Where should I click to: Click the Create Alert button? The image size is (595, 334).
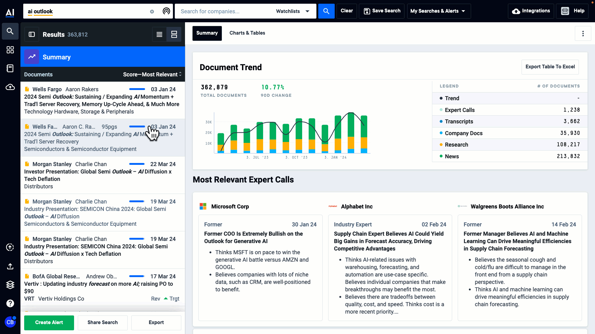tap(49, 323)
